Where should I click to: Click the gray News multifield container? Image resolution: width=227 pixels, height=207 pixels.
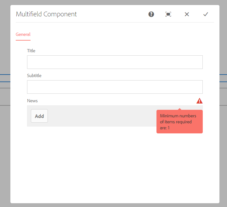[101, 116]
